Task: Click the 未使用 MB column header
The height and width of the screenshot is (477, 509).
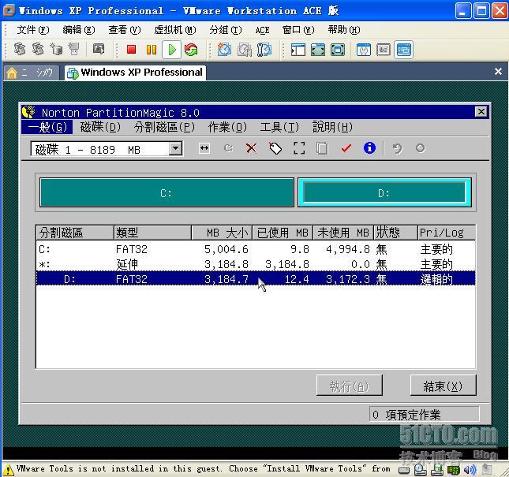Action: [x=343, y=233]
